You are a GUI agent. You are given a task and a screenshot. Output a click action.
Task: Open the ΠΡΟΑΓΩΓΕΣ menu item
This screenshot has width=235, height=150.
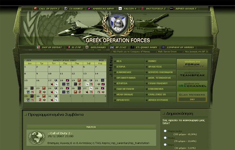(129, 100)
